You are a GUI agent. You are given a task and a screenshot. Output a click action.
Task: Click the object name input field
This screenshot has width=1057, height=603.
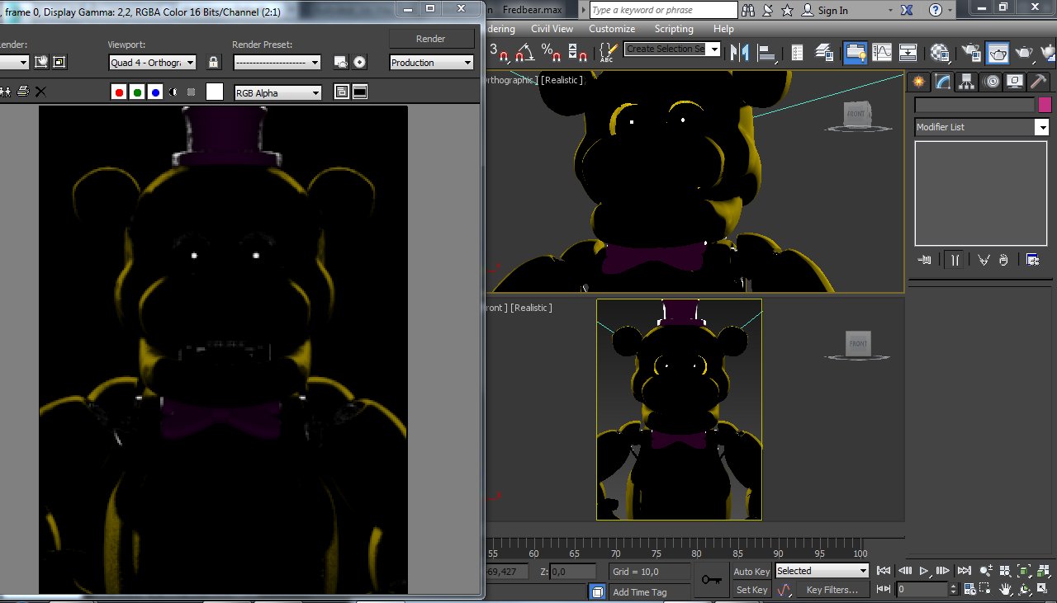pyautogui.click(x=974, y=105)
